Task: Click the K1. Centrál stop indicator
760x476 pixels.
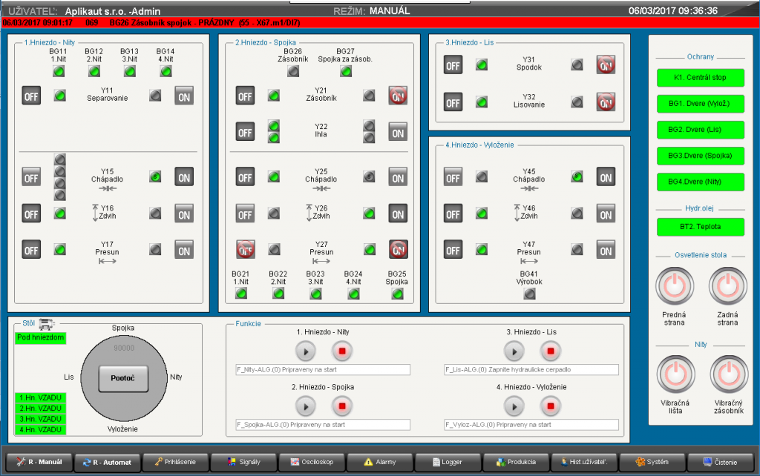Action: (700, 77)
